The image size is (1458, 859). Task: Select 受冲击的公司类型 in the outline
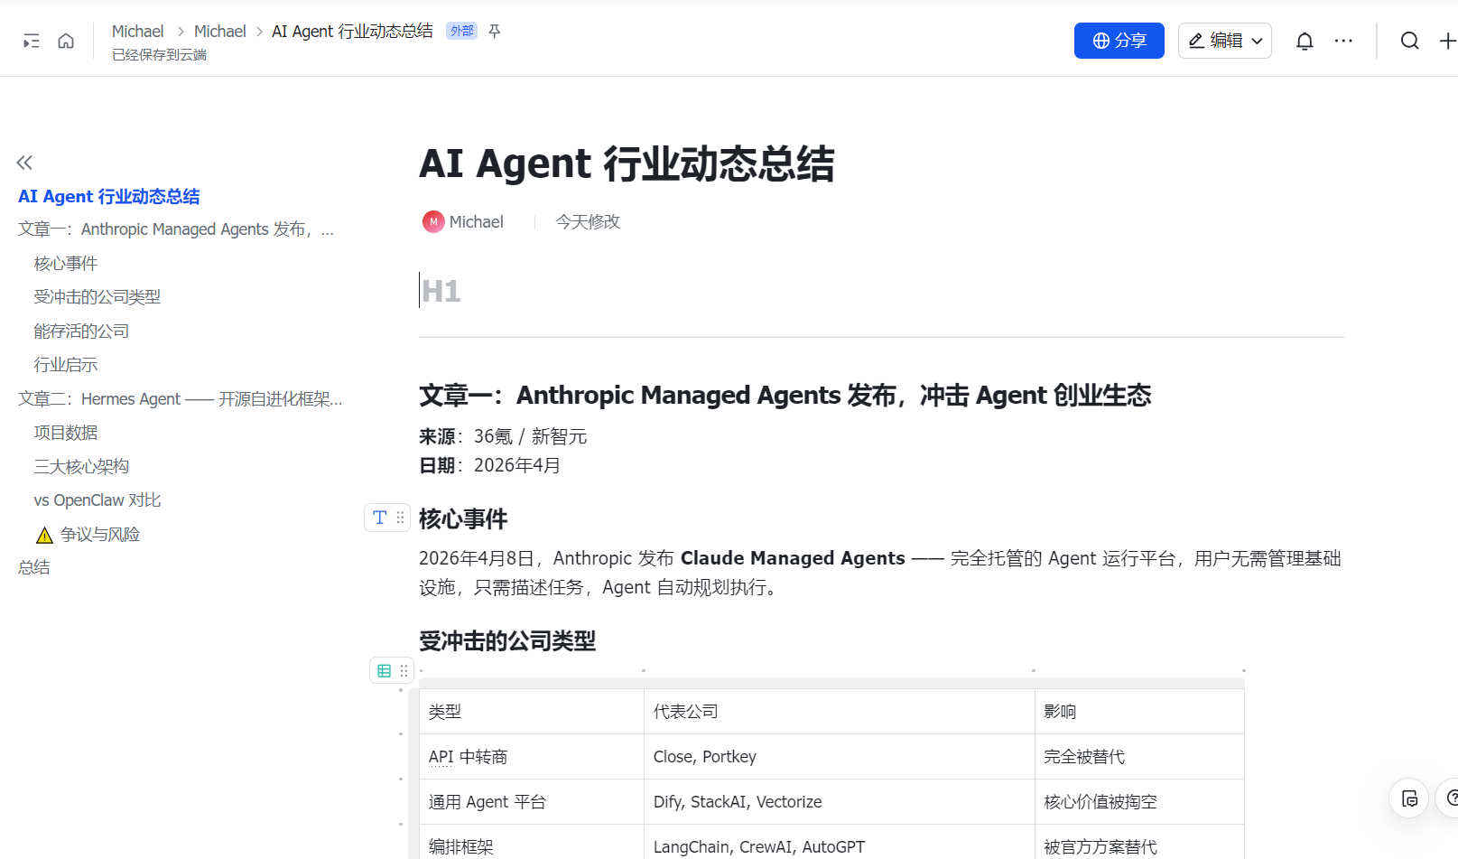pyautogui.click(x=98, y=297)
